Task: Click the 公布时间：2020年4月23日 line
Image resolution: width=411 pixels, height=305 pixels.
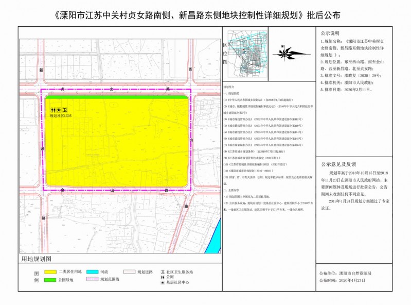Action: tap(342, 280)
